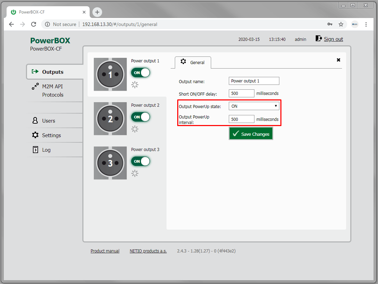Click the Short ON/OFF delay label
Screen dimensions: 378x284
[198, 94]
